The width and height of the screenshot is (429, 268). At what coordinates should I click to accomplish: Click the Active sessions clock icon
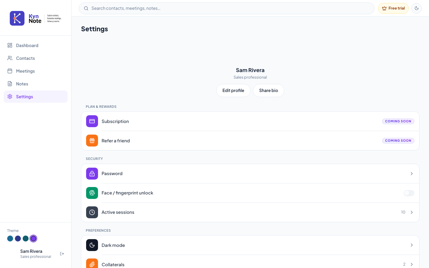pos(92,212)
